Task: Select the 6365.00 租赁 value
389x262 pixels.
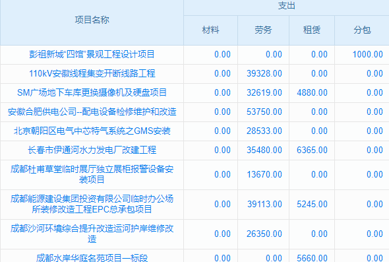Action: tap(312, 150)
